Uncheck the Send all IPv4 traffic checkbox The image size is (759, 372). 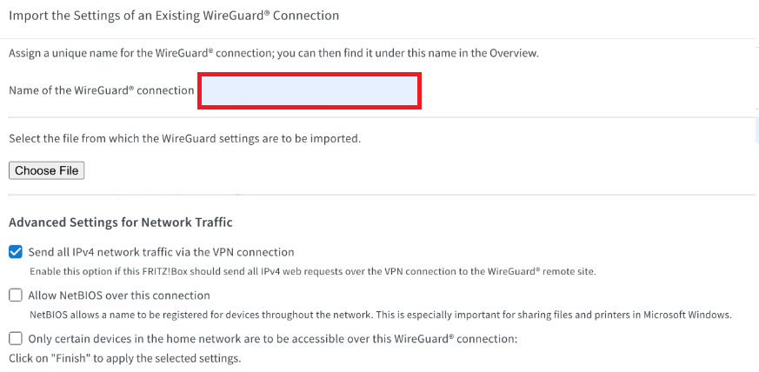16,252
